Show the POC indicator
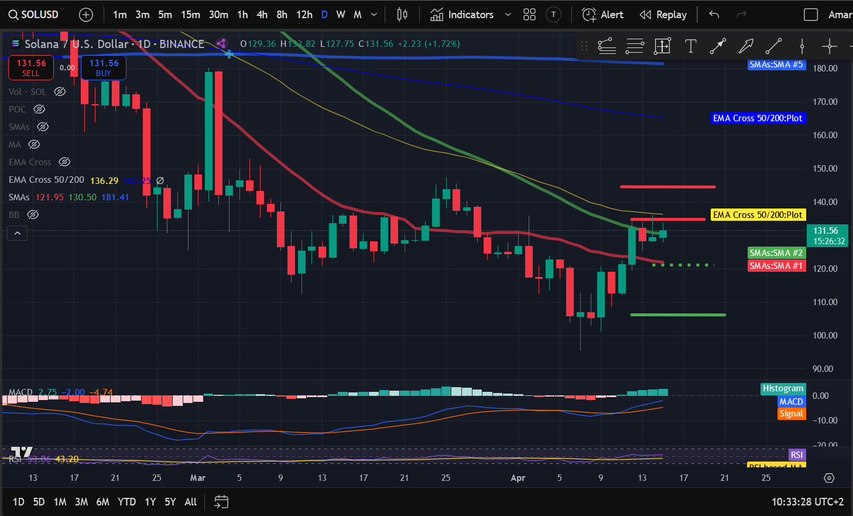Image resolution: width=853 pixels, height=516 pixels. [x=39, y=109]
